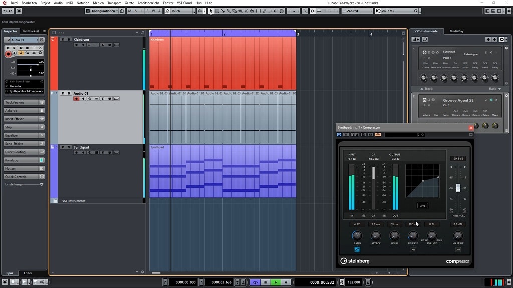Open toolbar setup gear at top right

pos(509,11)
